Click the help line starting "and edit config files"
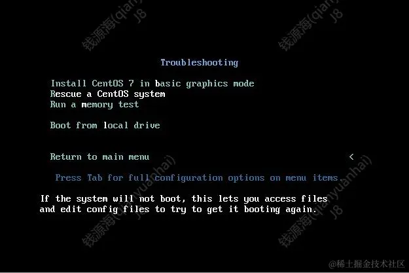This screenshot has height=273, width=409. click(178, 209)
